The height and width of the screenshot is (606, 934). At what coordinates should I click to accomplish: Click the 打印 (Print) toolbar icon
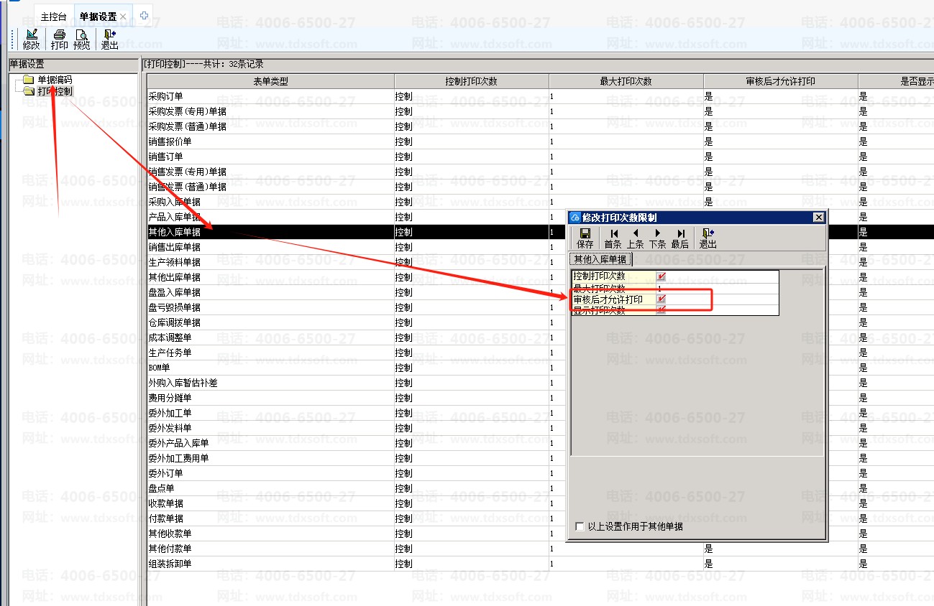click(x=60, y=39)
